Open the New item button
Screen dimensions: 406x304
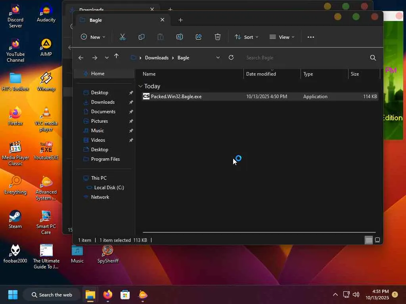click(x=93, y=37)
